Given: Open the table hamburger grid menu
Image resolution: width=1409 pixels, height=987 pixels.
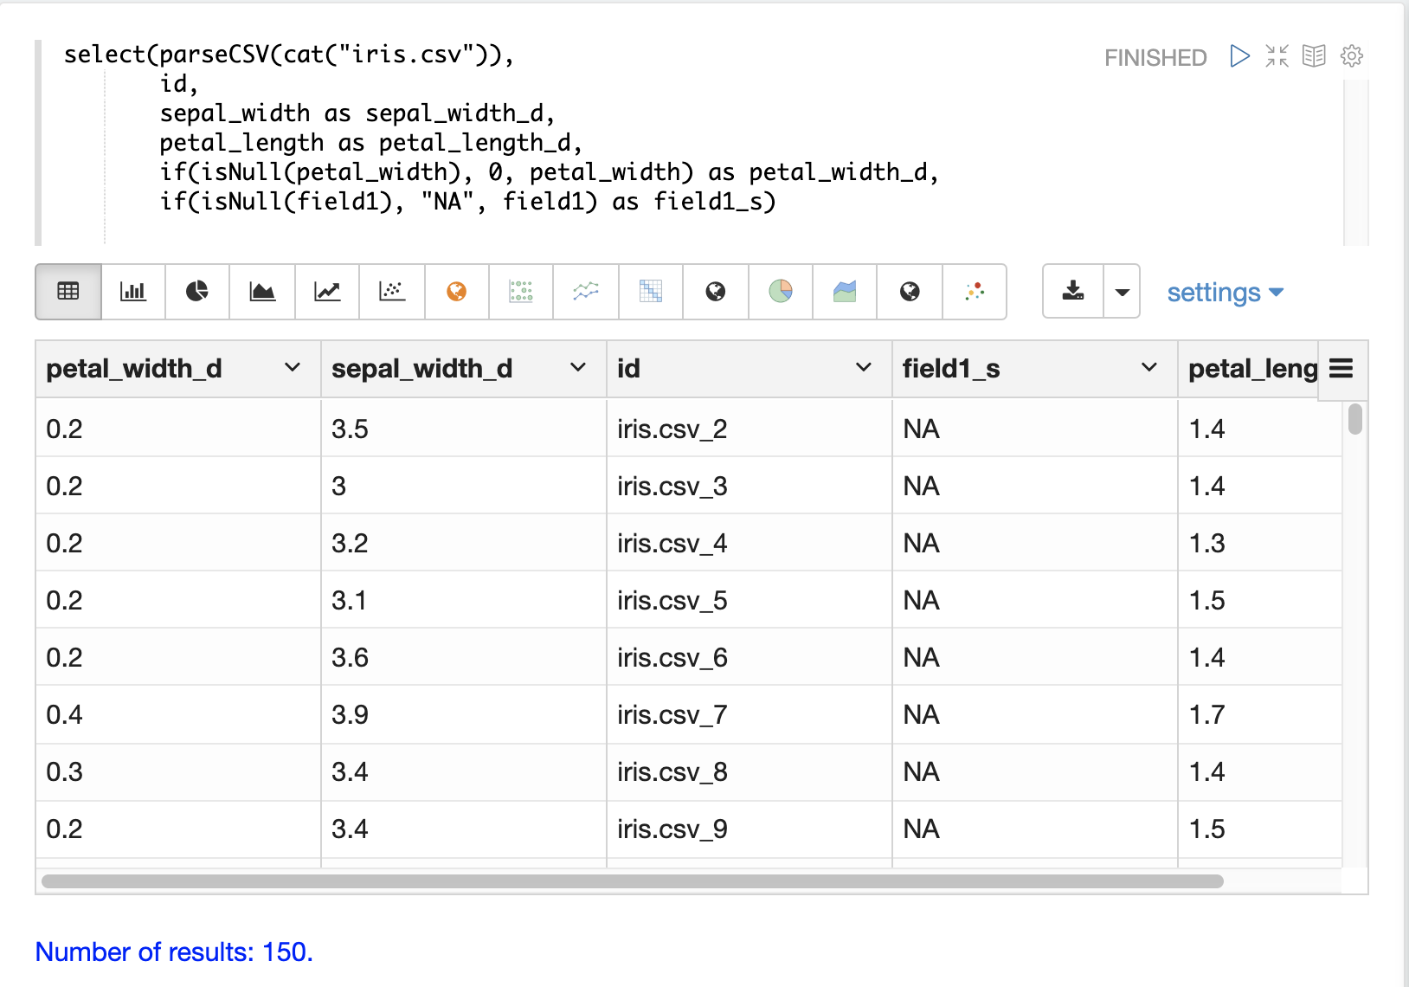Looking at the screenshot, I should (1341, 369).
